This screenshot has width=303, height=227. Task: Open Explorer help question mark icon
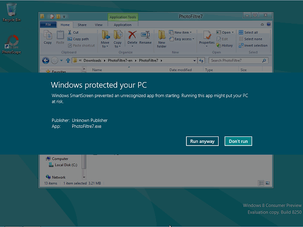[269, 24]
